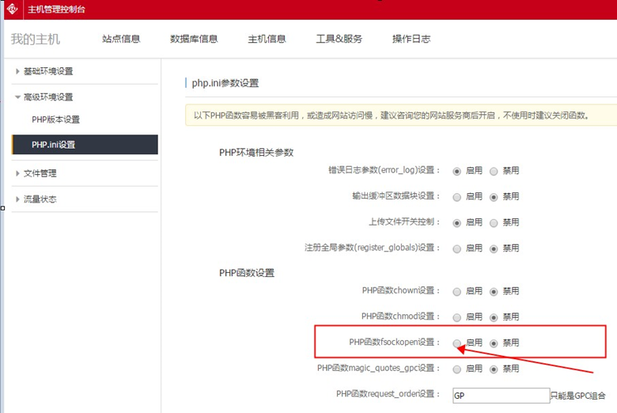Enable PHP function chown

click(457, 291)
